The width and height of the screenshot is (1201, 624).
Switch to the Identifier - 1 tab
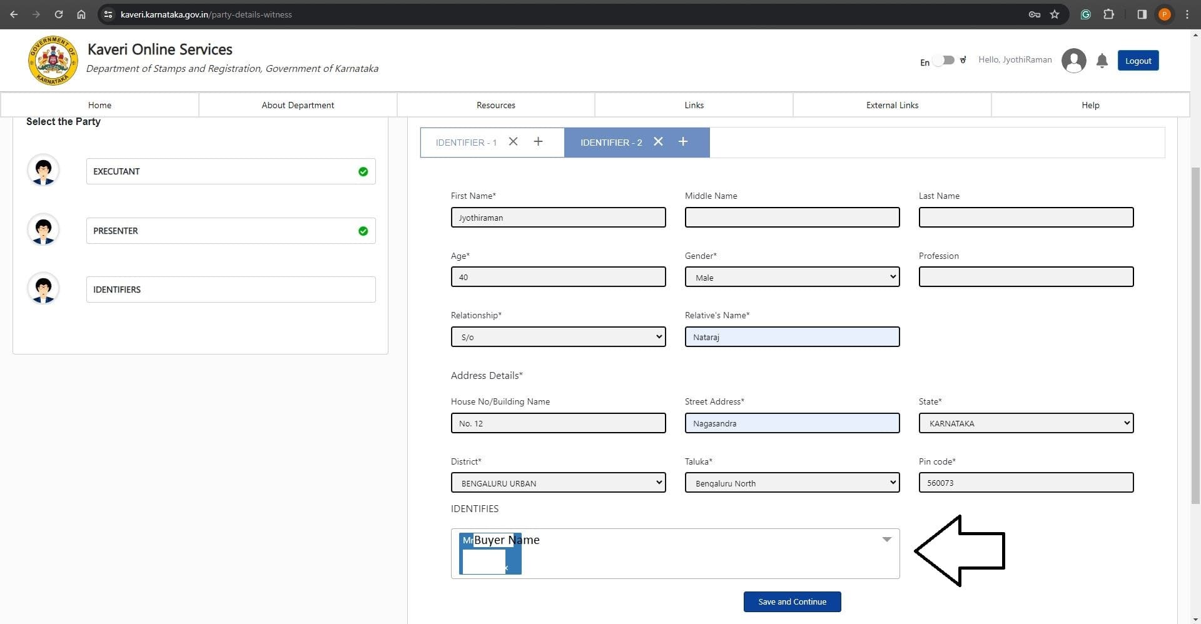click(466, 143)
